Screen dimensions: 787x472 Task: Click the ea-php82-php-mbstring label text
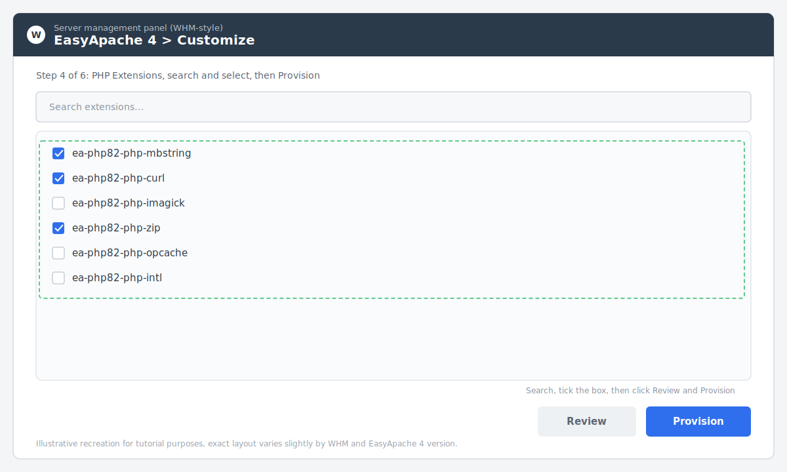(x=132, y=153)
